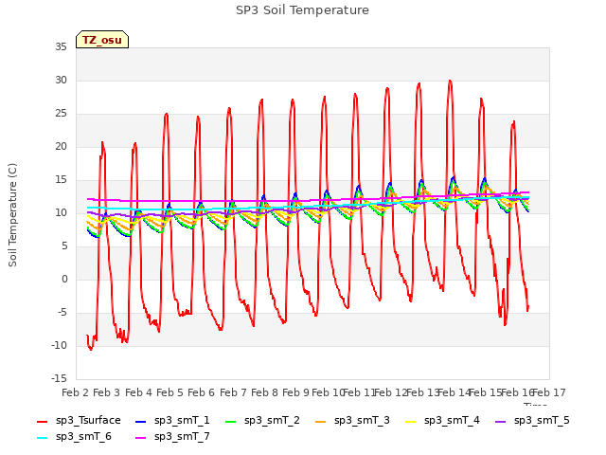Viewport: 606px width, 455px height.
Task: Click the -15 y-axis tick label
Action: tap(59, 379)
